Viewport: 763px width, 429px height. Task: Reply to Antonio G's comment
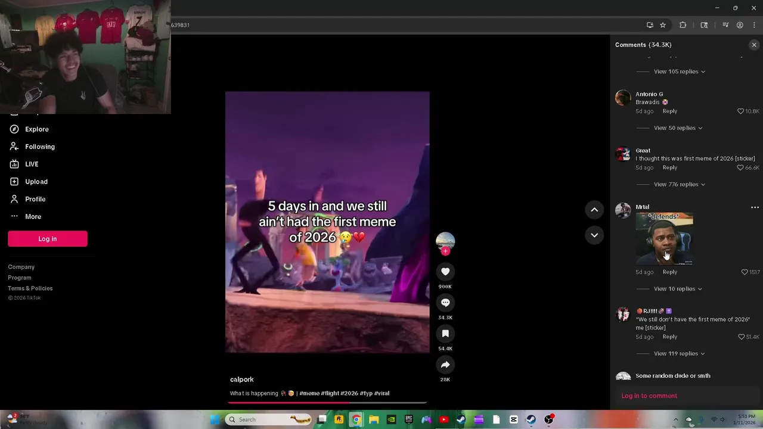(670, 111)
